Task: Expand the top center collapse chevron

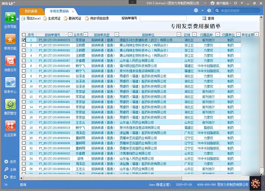Action: pyautogui.click(x=132, y=2)
